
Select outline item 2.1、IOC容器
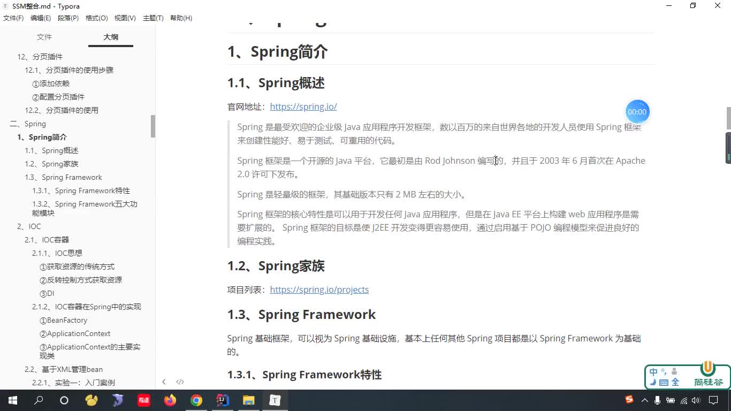coord(47,240)
